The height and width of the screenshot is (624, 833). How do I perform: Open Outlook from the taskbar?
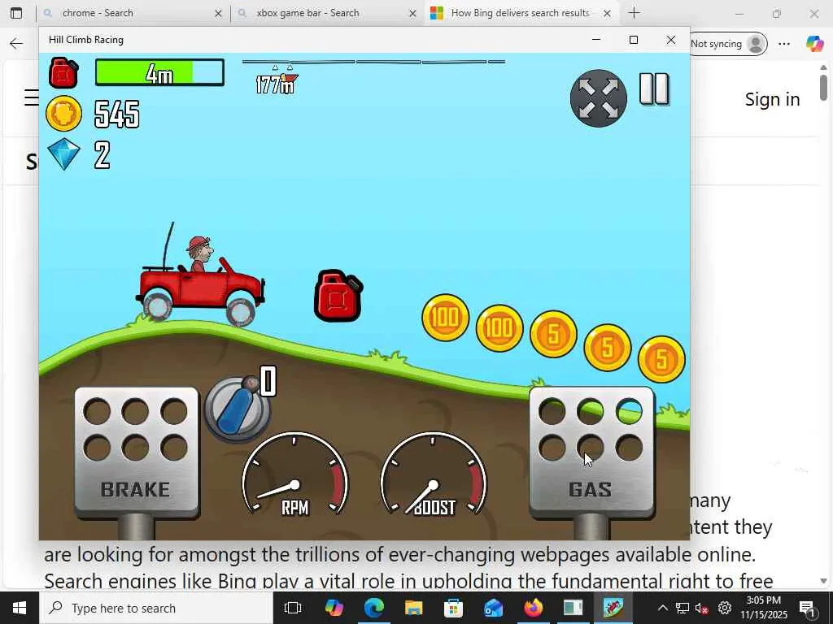point(494,608)
